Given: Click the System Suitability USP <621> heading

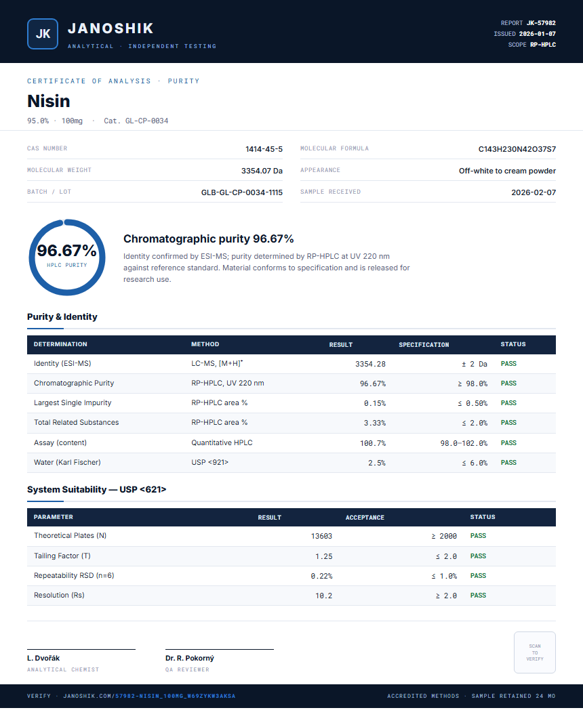Looking at the screenshot, I should 96,490.
